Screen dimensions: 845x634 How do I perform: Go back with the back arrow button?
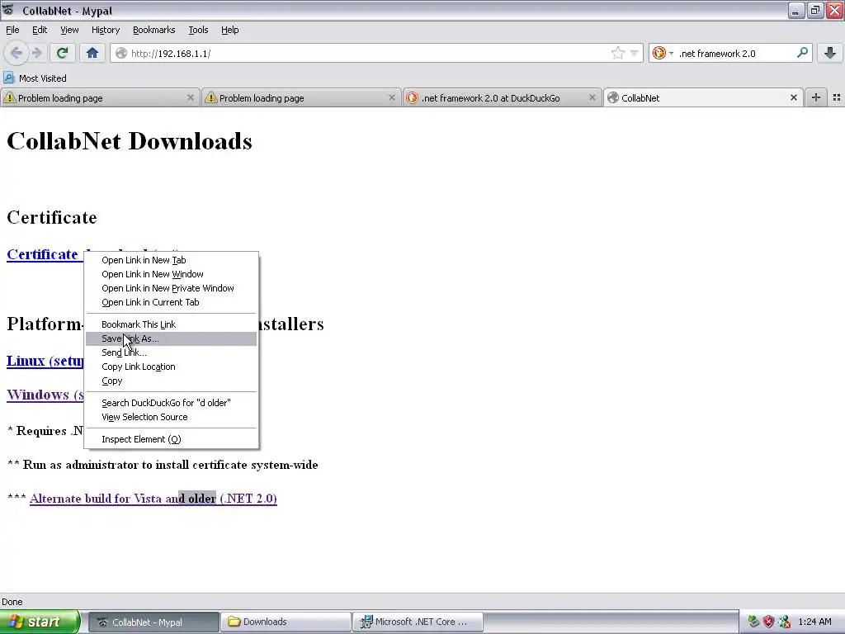17,53
